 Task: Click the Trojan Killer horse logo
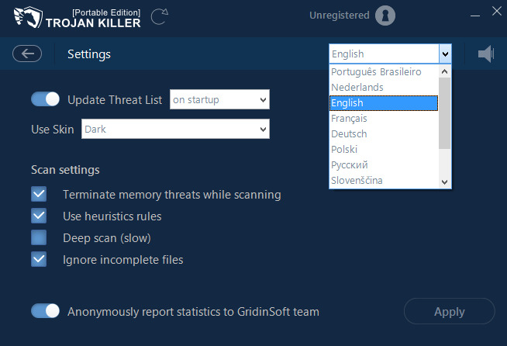[23, 17]
